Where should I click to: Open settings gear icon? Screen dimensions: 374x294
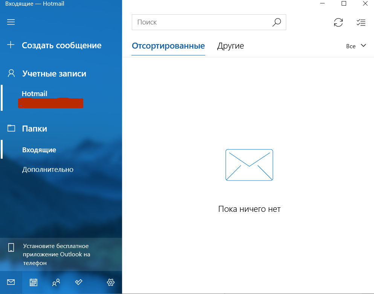[111, 282]
